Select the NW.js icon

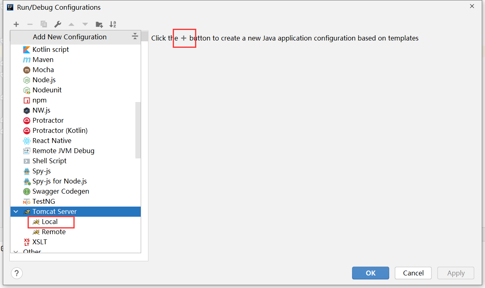(x=27, y=110)
